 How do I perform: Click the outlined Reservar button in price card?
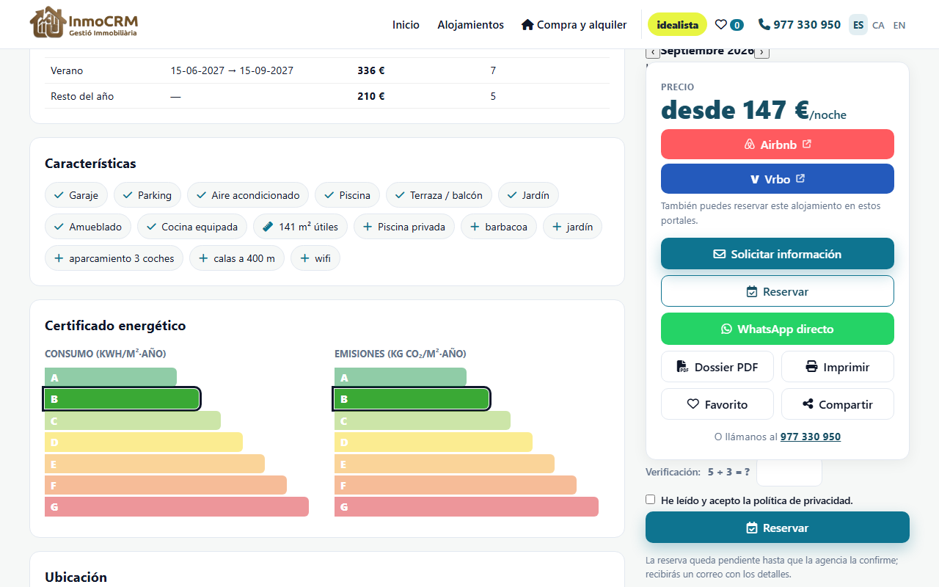[778, 291]
